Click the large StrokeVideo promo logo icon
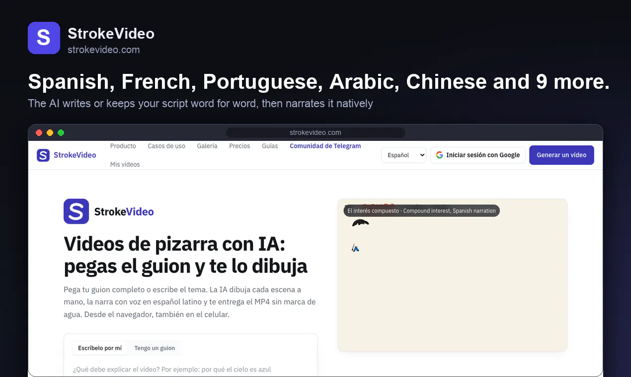Image resolution: width=631 pixels, height=377 pixels. [x=44, y=38]
